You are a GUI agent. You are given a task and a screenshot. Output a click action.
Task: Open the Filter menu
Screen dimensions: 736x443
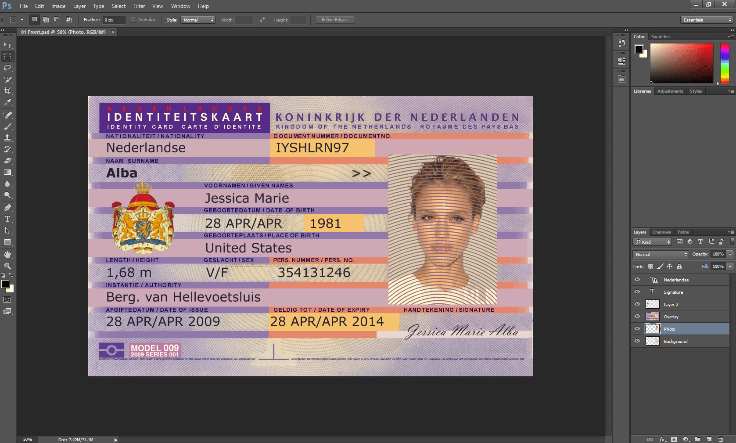[139, 6]
